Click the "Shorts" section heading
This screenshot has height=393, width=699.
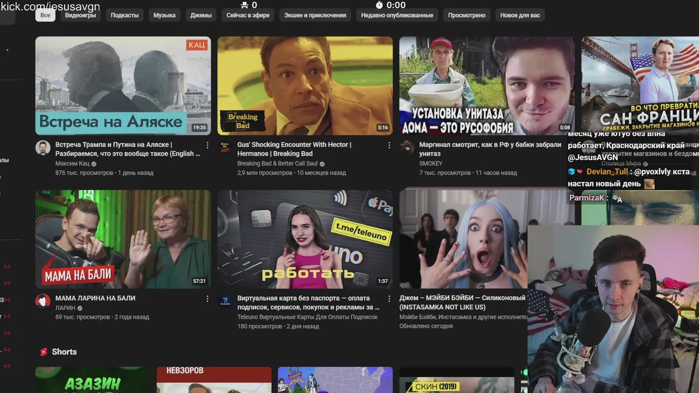coord(64,352)
